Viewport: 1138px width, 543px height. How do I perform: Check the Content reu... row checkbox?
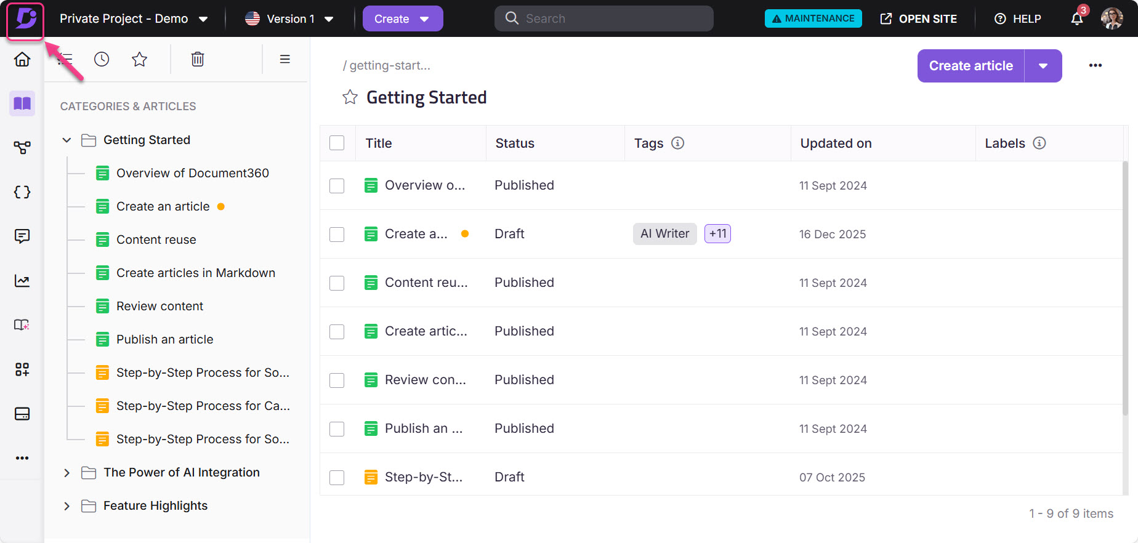[337, 283]
